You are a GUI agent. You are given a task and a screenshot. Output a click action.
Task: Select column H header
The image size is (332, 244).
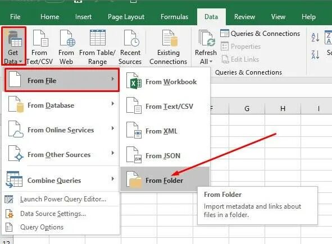point(283,109)
